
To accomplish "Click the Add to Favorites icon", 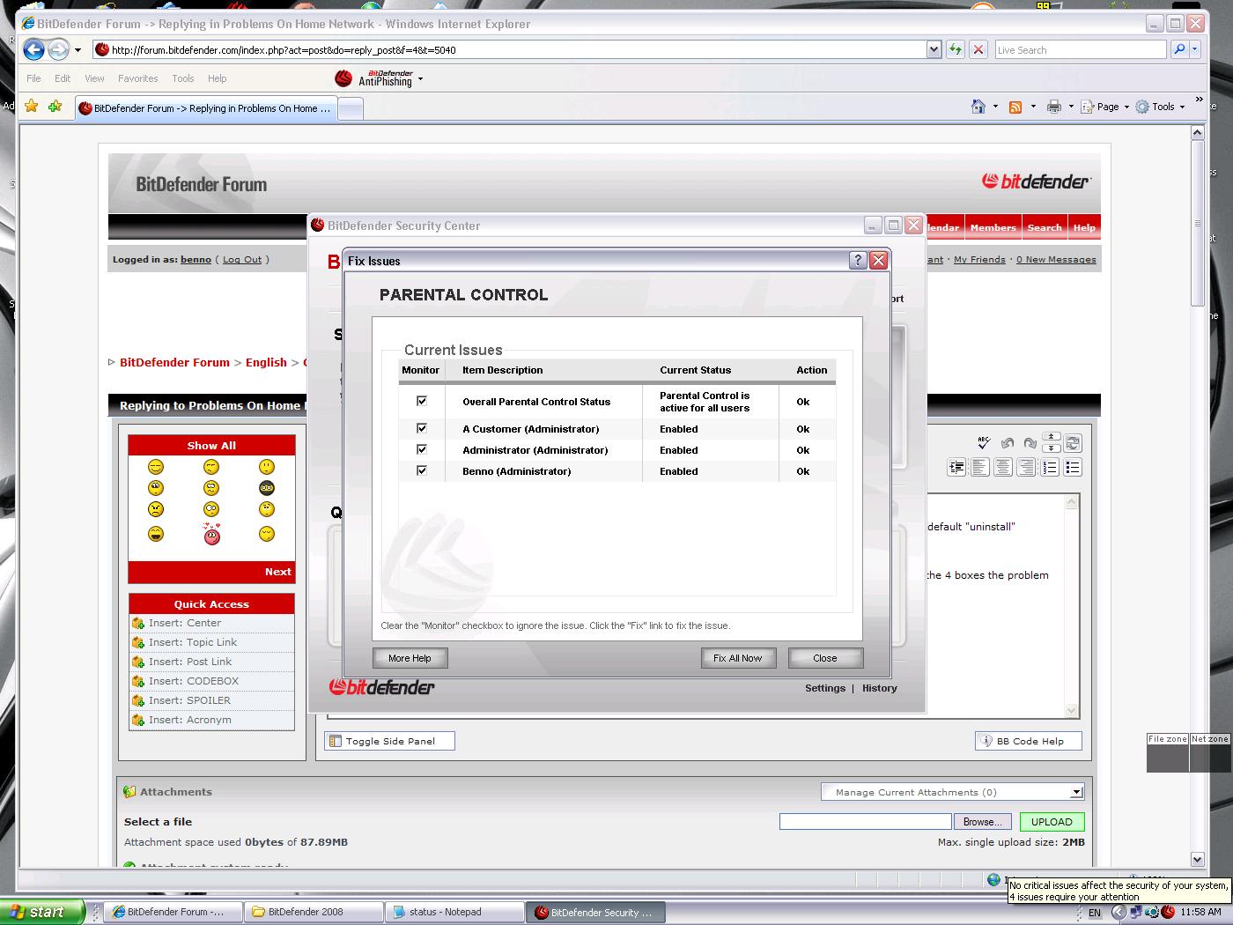I will point(55,107).
